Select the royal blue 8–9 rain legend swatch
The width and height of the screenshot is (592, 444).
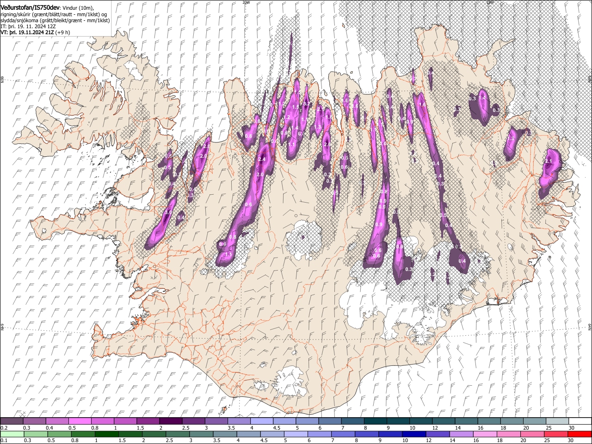[x=366, y=434]
